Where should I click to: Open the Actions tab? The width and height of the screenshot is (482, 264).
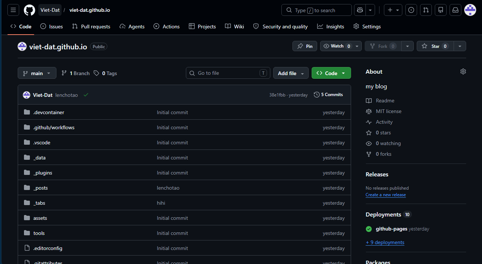(166, 27)
